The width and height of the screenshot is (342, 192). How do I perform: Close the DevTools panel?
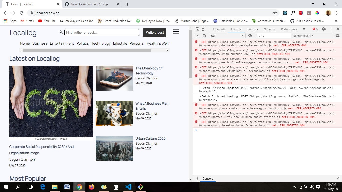tap(338, 29)
